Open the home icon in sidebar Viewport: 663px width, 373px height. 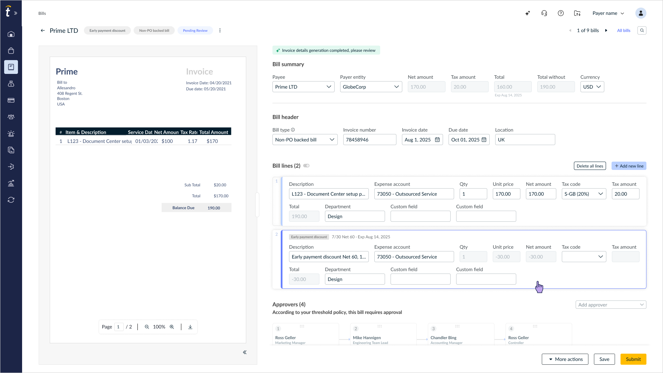[11, 34]
